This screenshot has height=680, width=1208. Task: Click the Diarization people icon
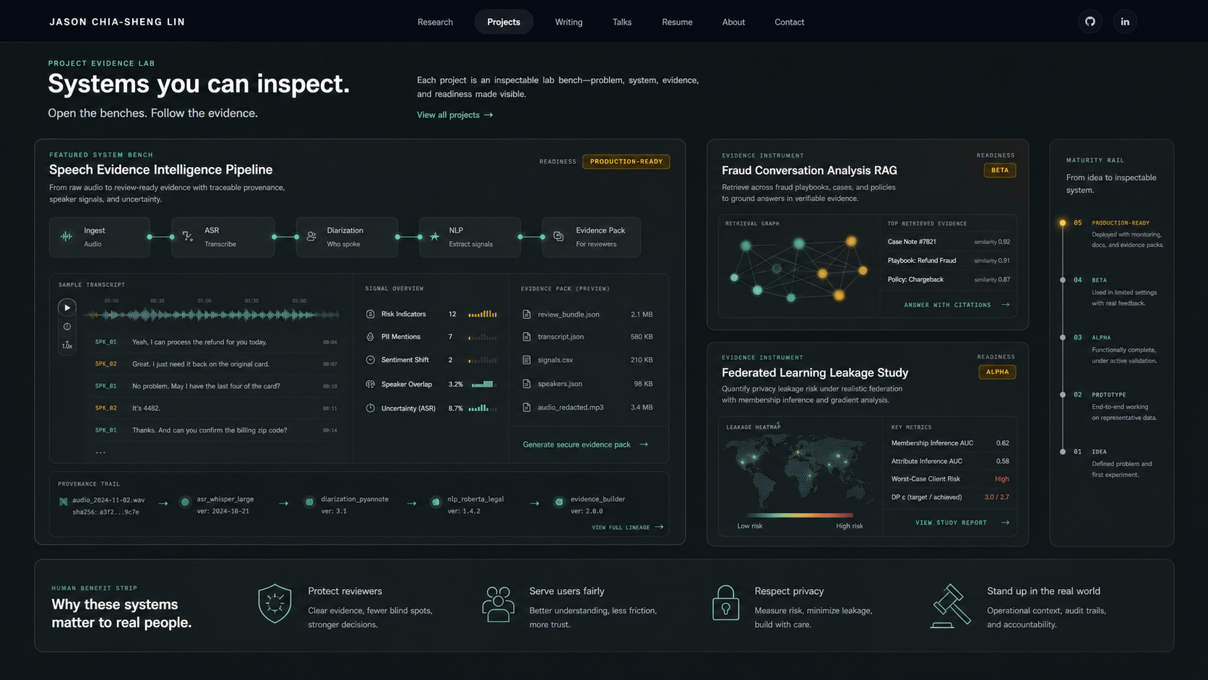(311, 236)
